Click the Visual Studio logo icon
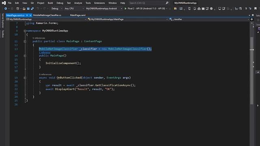This screenshot has width=260, height=146. pyautogui.click(x=4, y=3)
